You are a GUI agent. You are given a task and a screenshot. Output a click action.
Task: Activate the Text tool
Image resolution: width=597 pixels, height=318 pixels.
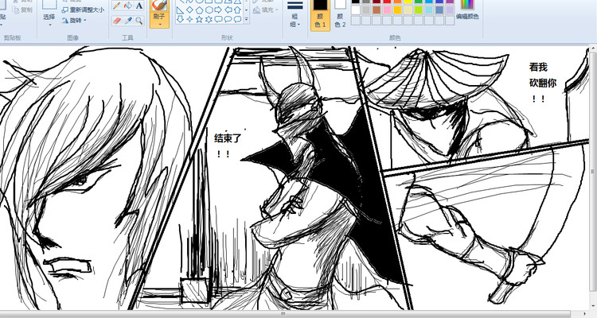tap(139, 6)
